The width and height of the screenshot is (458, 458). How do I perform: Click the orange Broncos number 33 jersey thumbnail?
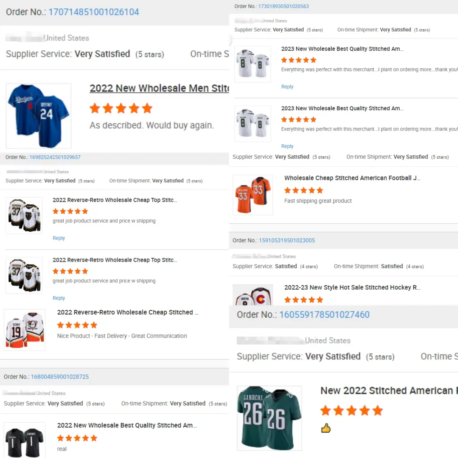pos(253,195)
